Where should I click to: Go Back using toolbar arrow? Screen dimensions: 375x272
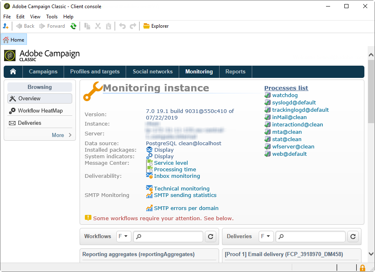click(25, 26)
